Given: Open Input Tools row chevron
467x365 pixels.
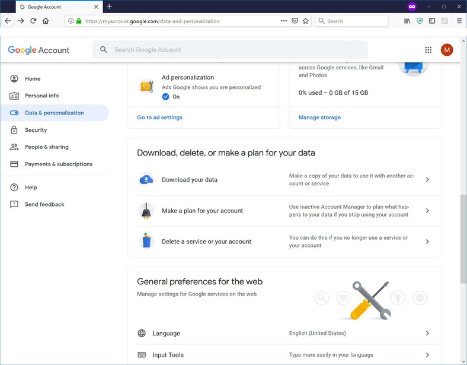Looking at the screenshot, I should (427, 354).
